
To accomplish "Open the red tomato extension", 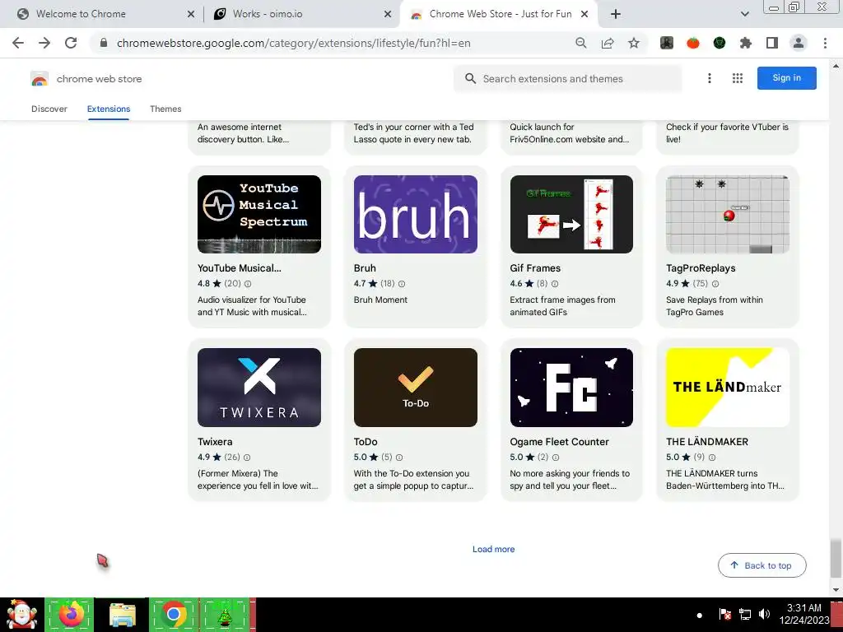I will 693,43.
